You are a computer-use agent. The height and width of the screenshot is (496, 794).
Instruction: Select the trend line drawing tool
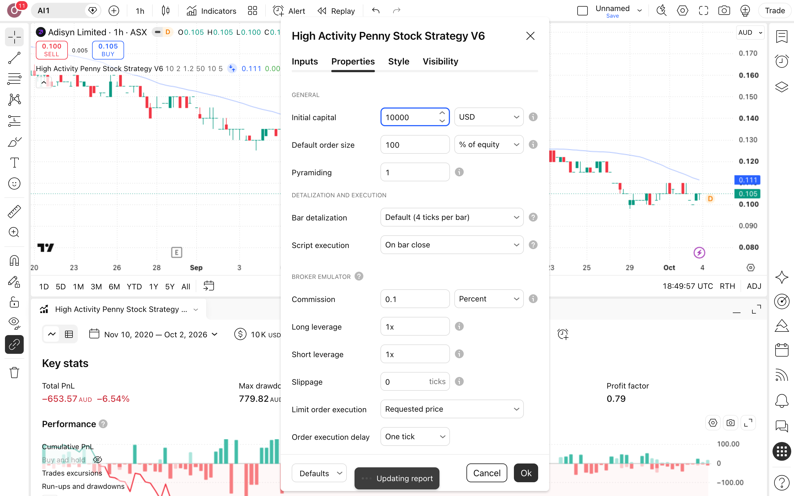[x=14, y=58]
